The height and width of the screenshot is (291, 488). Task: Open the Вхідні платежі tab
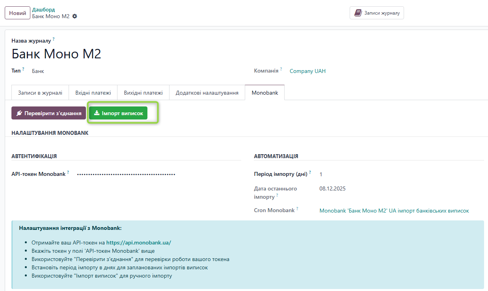[93, 93]
